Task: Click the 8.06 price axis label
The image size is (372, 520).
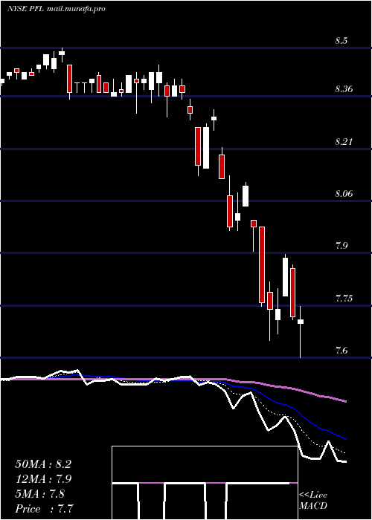Action: pos(344,193)
